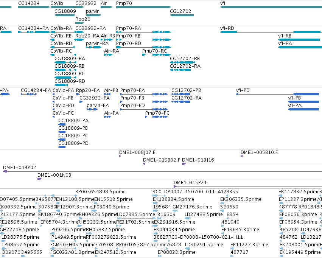Select transcript parvin-RA
The image size is (322, 258).
click(x=97, y=44)
